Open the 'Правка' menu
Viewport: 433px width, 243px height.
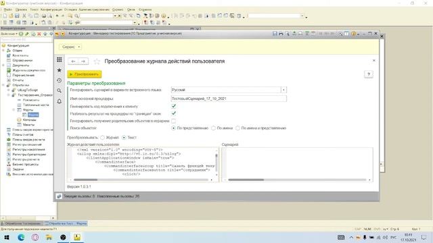tap(21, 9)
